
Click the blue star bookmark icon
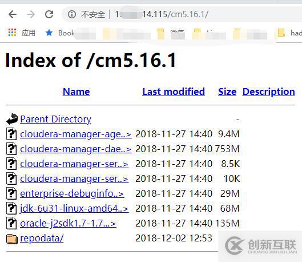(49, 33)
